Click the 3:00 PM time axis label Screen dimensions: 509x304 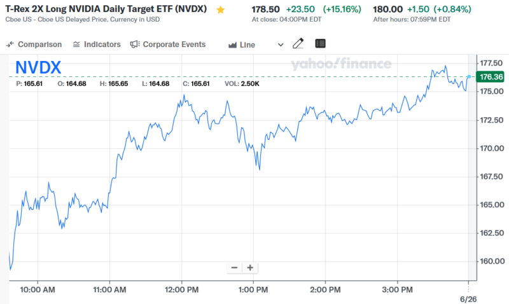(398, 290)
